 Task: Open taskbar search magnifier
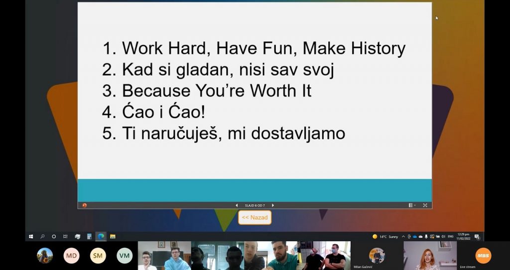[42, 237]
